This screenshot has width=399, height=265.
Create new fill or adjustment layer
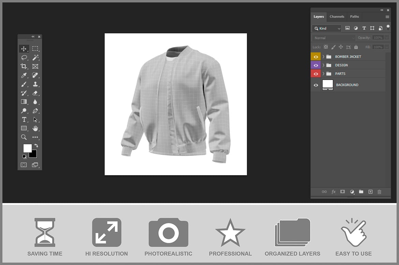pos(352,192)
